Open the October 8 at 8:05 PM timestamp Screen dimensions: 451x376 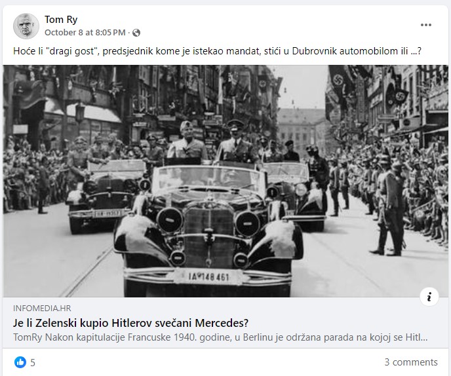85,33
